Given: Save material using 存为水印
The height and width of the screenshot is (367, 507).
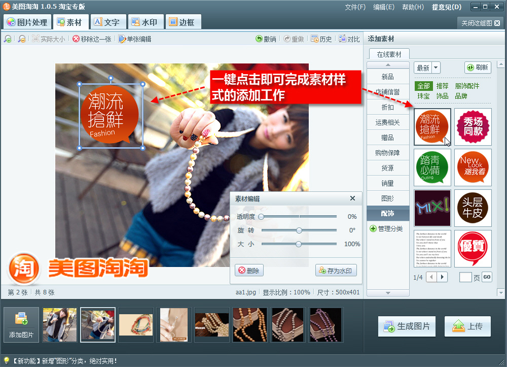Looking at the screenshot, I should [336, 270].
